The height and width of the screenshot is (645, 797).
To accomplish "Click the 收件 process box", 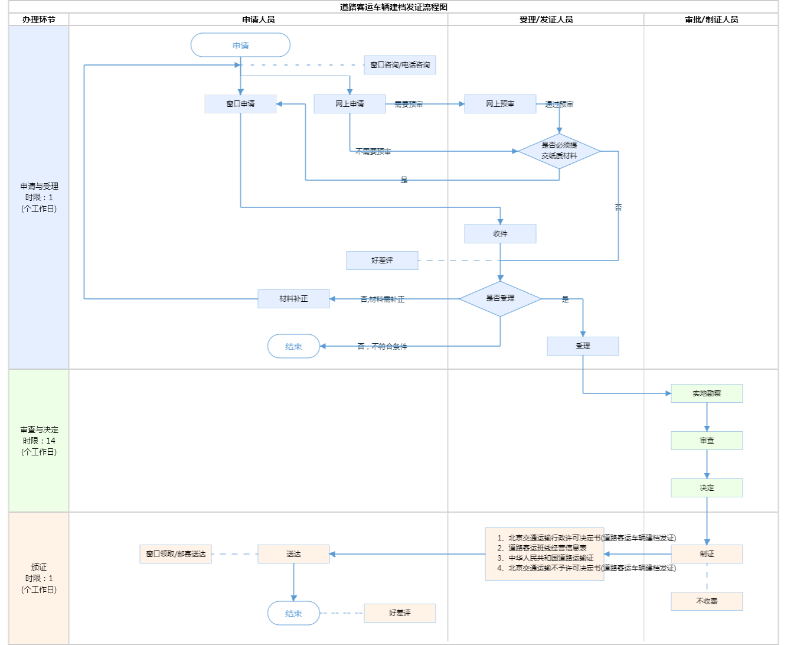I will click(x=500, y=234).
